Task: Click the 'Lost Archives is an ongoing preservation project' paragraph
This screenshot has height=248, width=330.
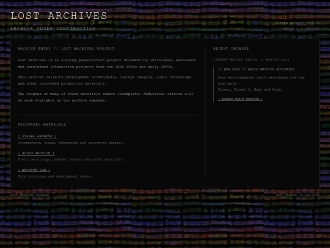Action: pos(107,64)
